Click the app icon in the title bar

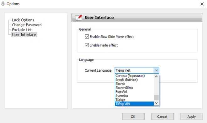tap(3, 4)
